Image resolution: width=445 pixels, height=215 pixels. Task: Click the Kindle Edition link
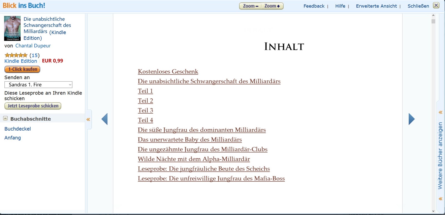point(21,61)
